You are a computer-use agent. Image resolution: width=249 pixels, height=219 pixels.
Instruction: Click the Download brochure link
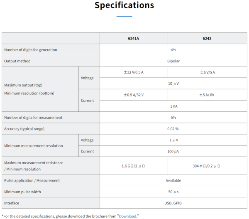[128, 216]
